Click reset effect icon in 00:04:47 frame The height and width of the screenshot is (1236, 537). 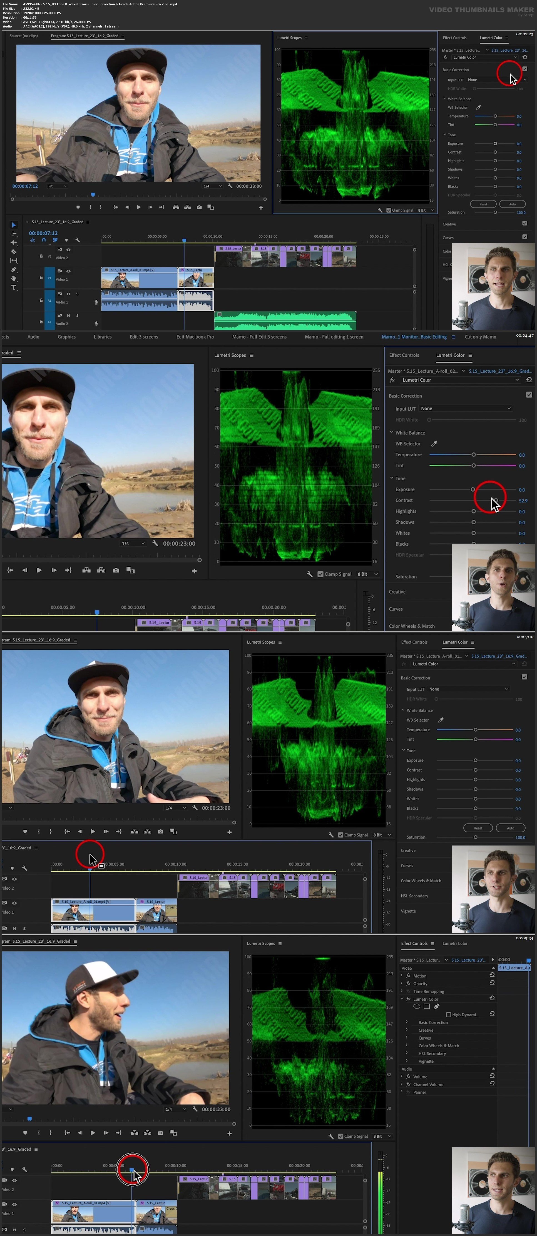pyautogui.click(x=529, y=380)
